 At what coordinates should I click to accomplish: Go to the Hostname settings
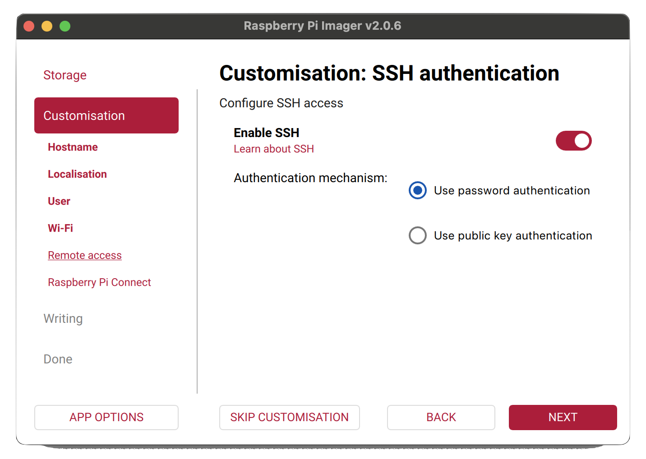coord(73,147)
